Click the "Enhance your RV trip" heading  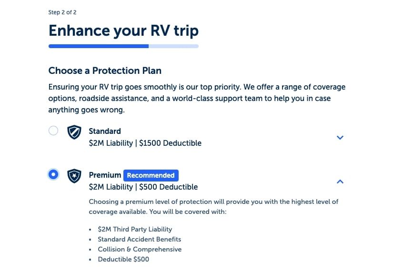123,30
